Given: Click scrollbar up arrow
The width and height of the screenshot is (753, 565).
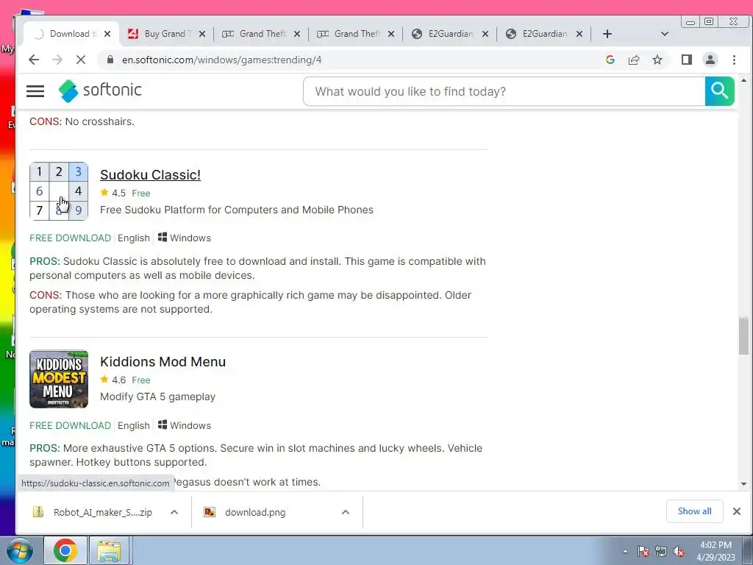Looking at the screenshot, I should point(744,81).
